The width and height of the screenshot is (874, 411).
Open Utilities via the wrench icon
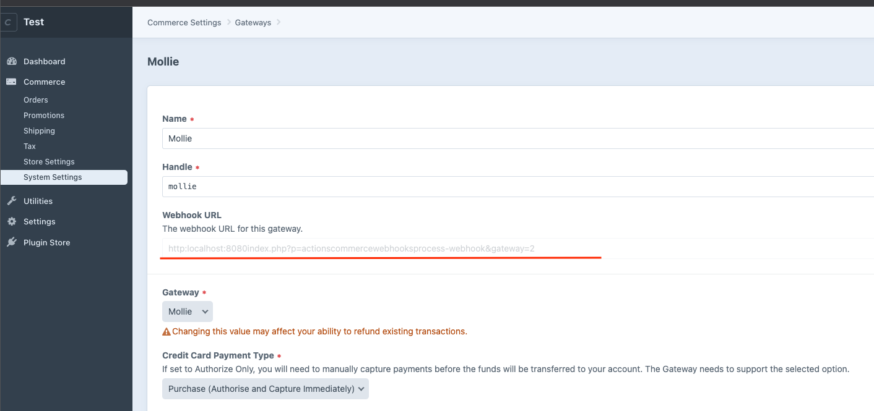click(x=11, y=201)
